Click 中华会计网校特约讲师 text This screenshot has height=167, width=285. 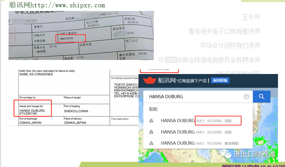pos(230,46)
